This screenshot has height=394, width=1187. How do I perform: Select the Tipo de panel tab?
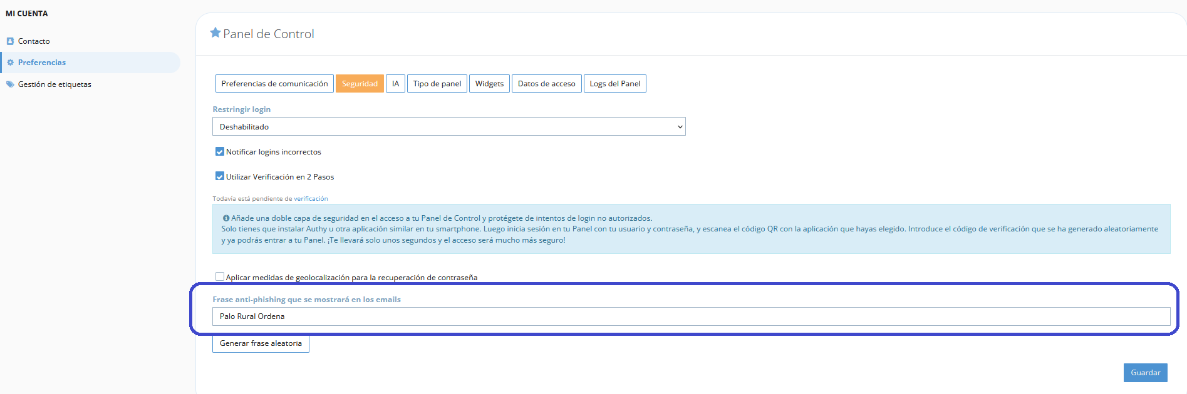pos(437,84)
